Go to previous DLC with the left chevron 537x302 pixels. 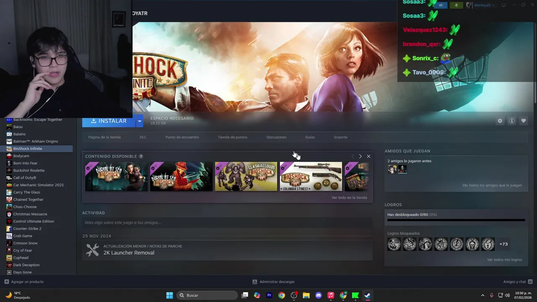352,156
